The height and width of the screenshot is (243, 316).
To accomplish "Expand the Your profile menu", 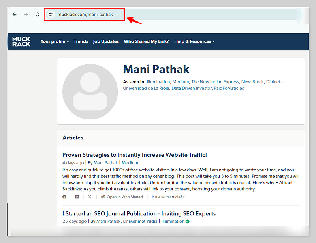I will (x=55, y=41).
